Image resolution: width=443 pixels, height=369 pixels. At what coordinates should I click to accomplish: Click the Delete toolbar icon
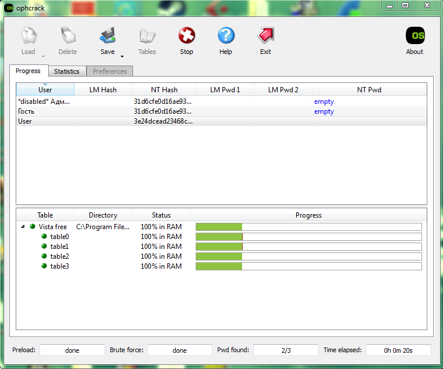pos(67,36)
